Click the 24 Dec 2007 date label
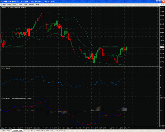The height and width of the screenshot is (132, 165). click(78, 128)
